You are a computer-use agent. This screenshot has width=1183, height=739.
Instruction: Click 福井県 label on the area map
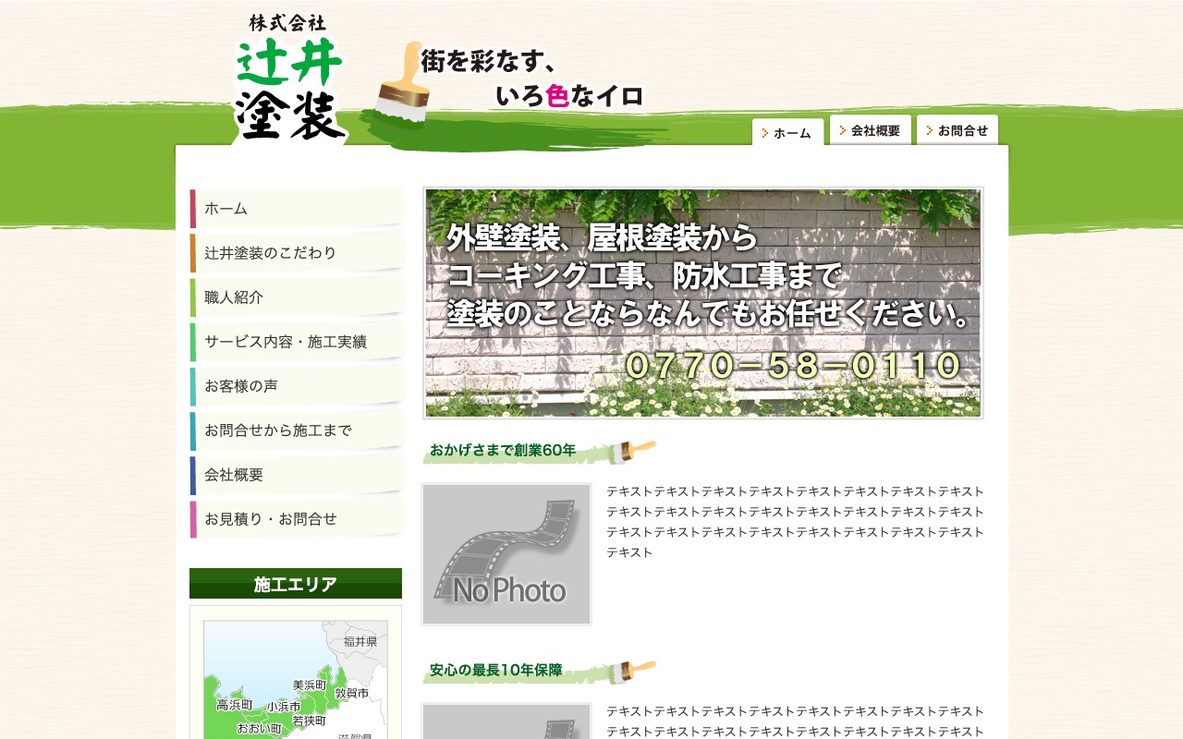(360, 641)
